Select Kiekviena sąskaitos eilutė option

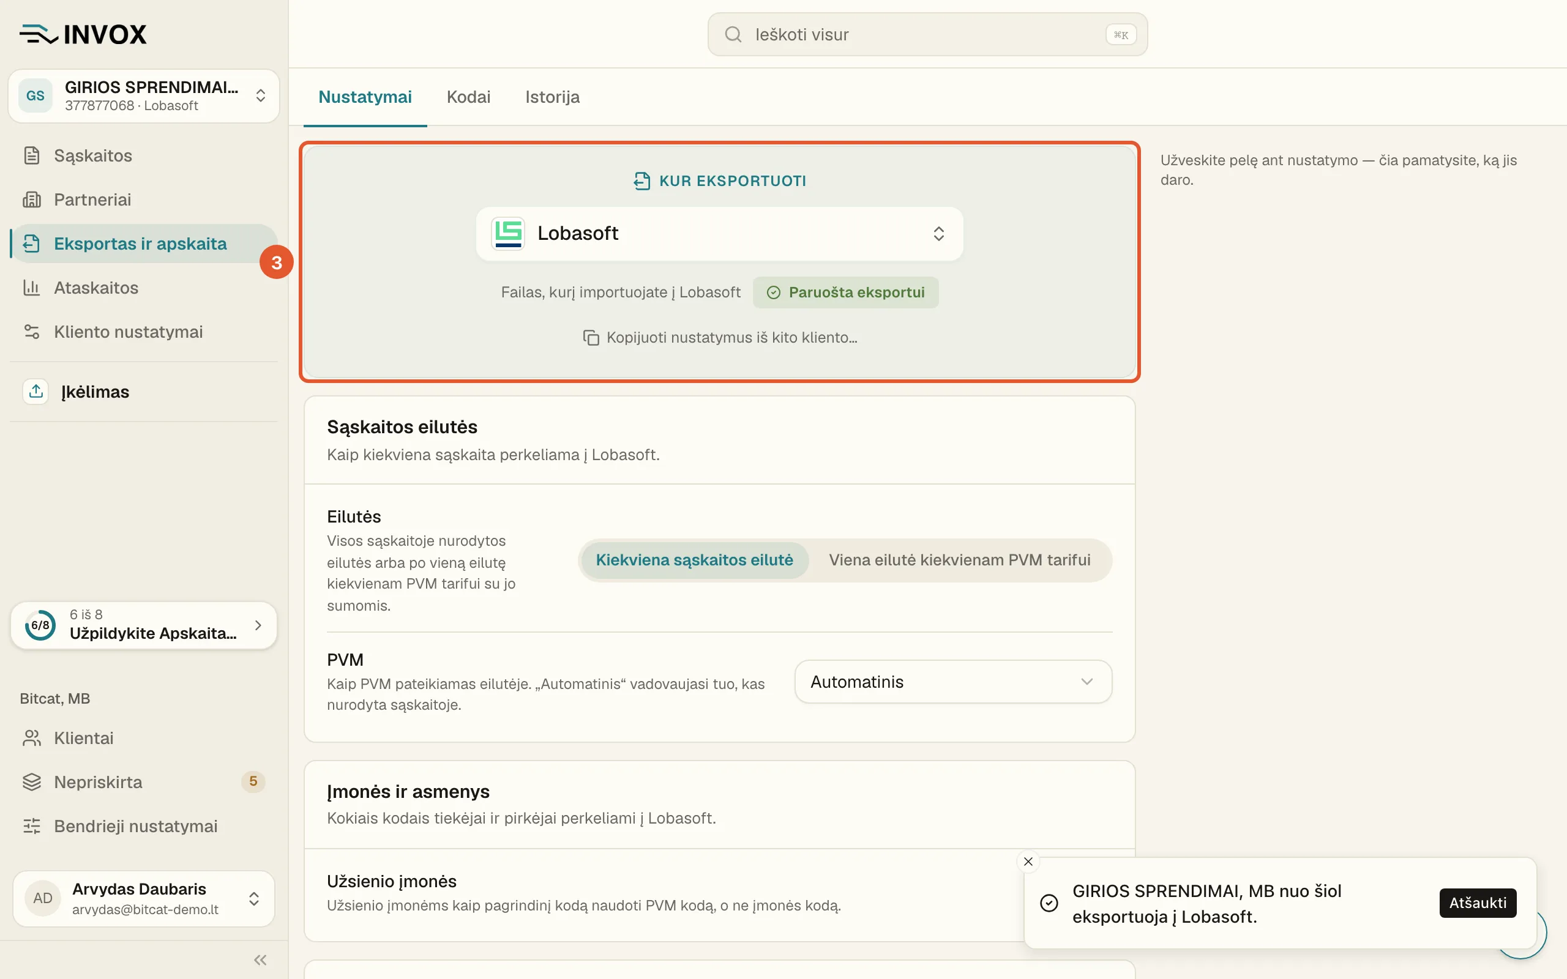pos(694,560)
